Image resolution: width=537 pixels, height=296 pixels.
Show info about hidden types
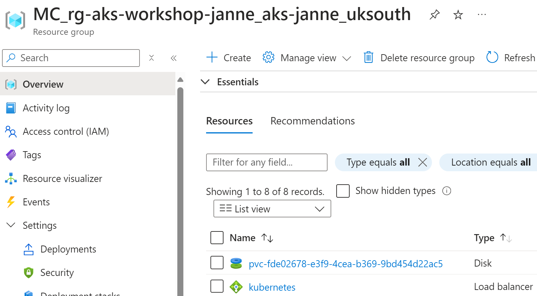pyautogui.click(x=447, y=191)
